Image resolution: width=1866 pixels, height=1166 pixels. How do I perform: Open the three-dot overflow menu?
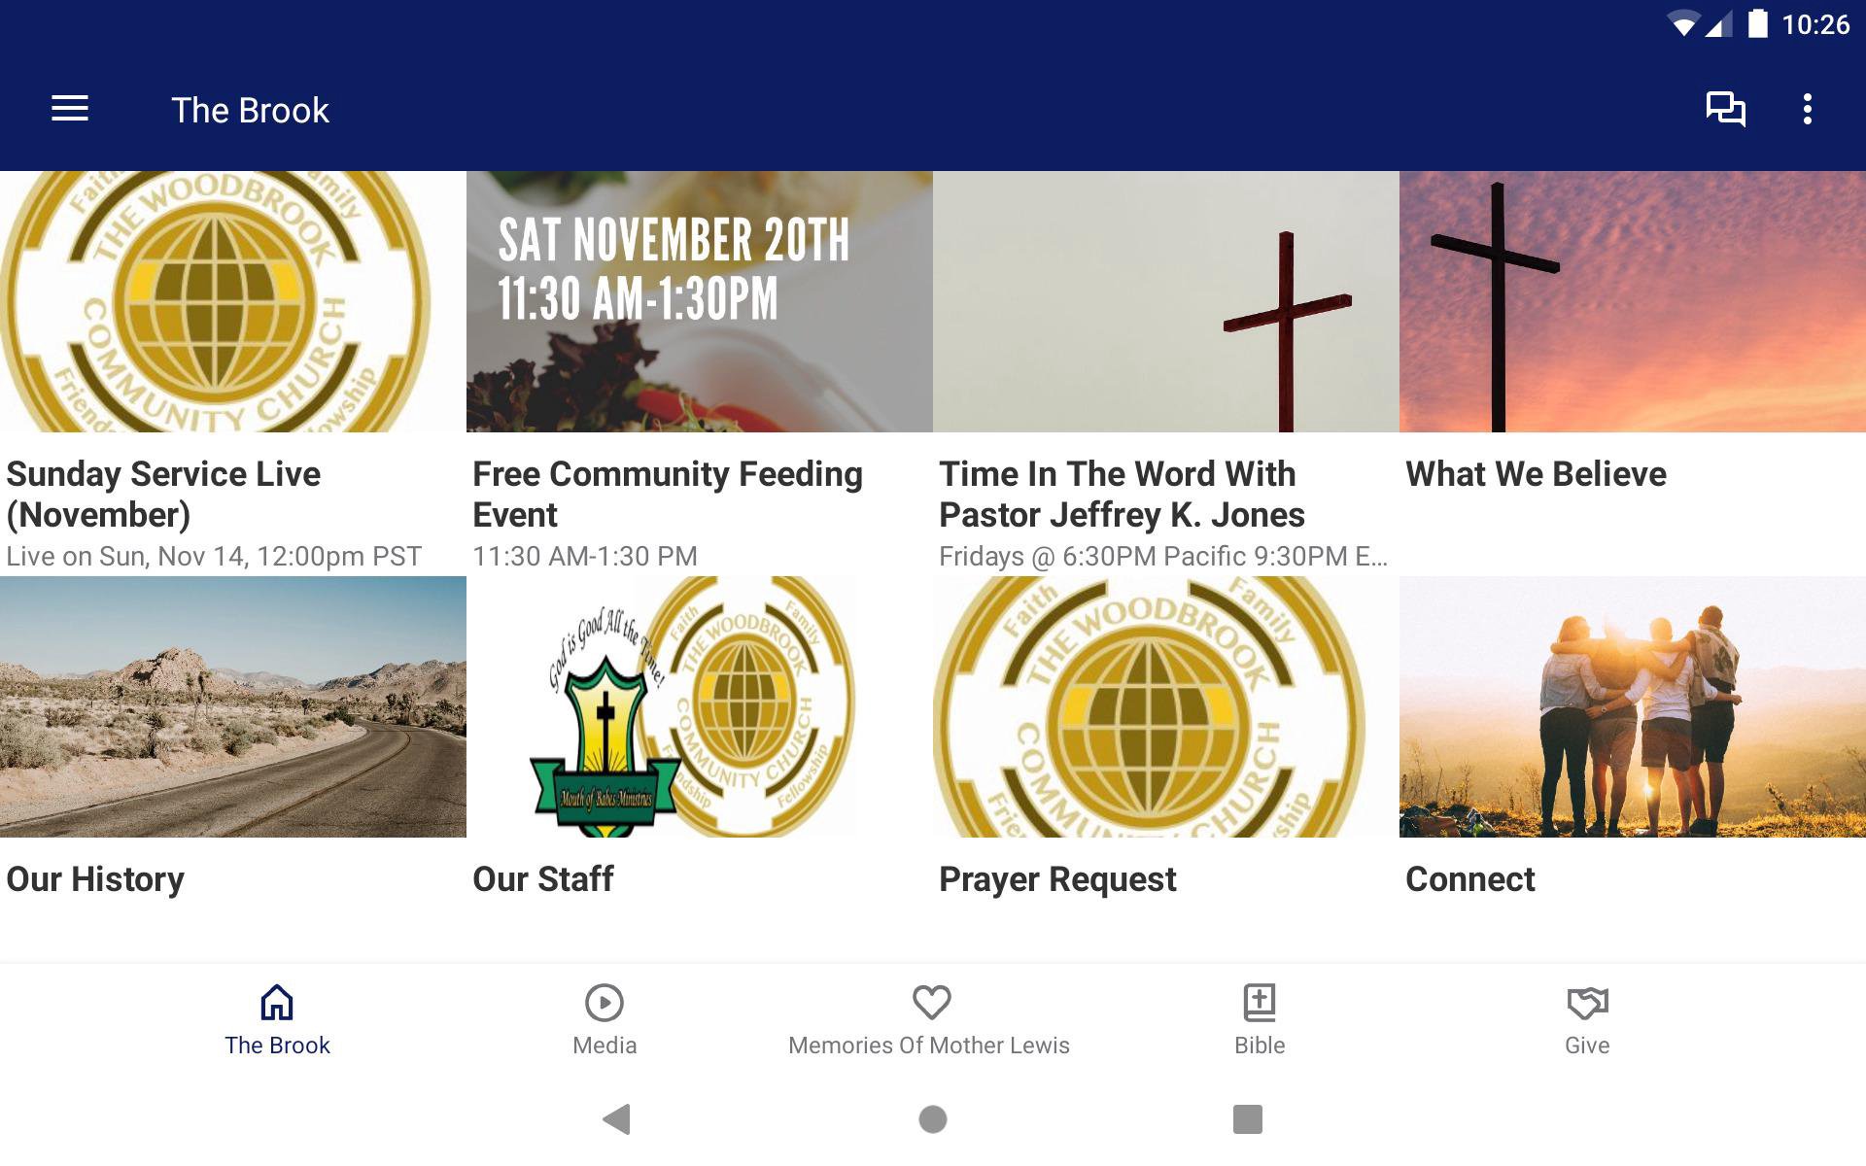1807,109
